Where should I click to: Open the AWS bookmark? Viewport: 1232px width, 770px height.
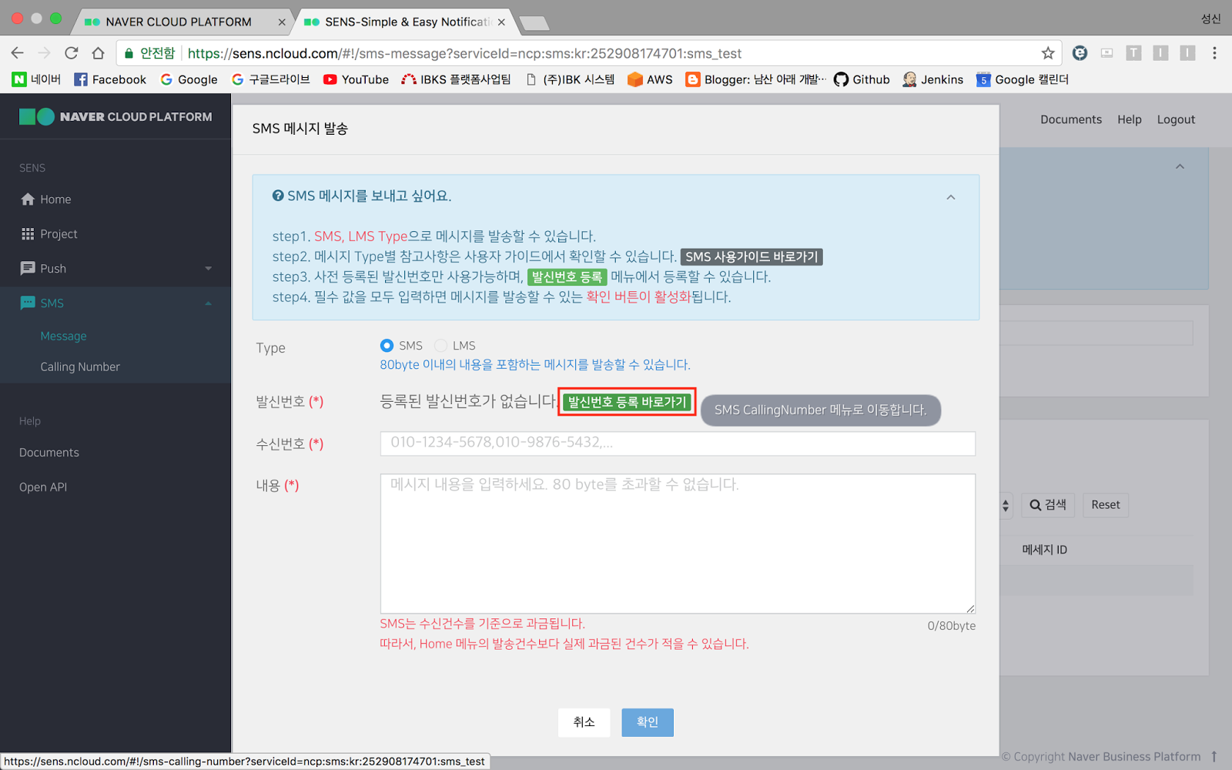pyautogui.click(x=650, y=79)
